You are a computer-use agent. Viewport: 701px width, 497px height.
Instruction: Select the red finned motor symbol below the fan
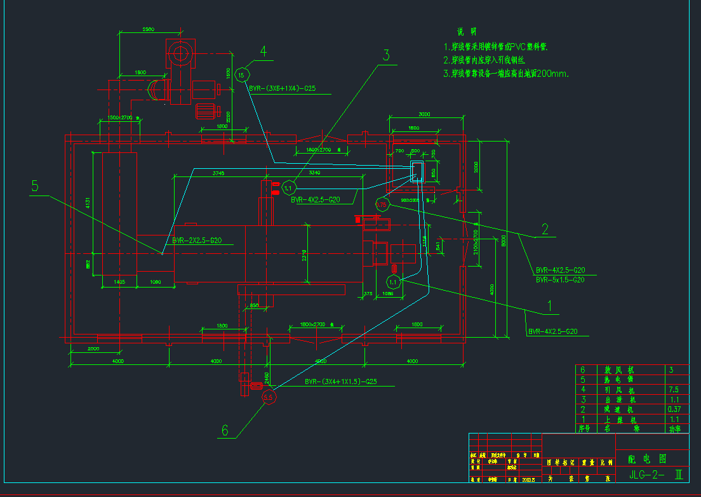(206, 110)
